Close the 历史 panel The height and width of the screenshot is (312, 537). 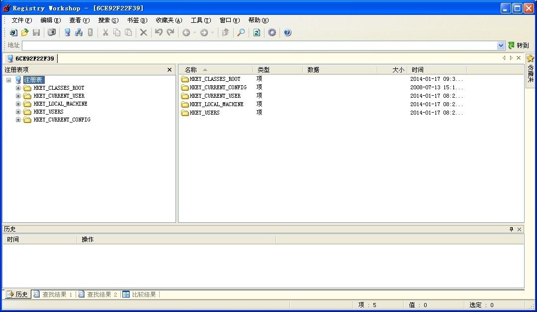coord(519,229)
